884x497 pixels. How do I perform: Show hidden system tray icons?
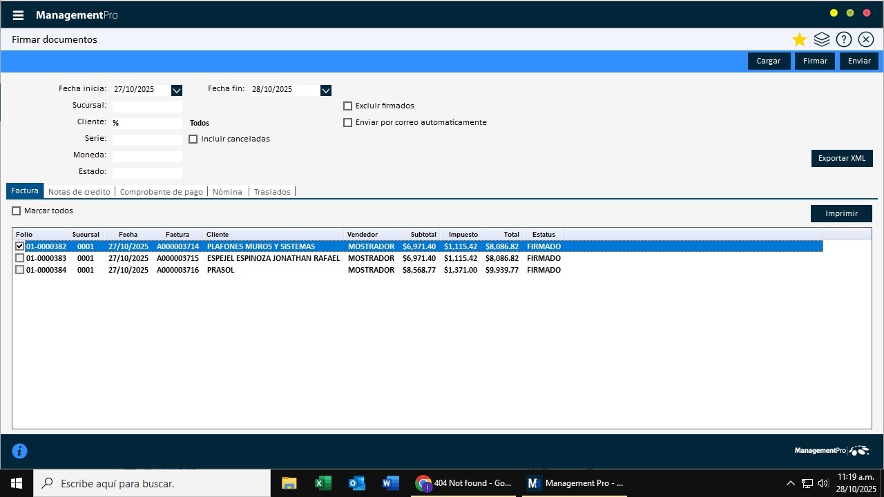coord(791,483)
